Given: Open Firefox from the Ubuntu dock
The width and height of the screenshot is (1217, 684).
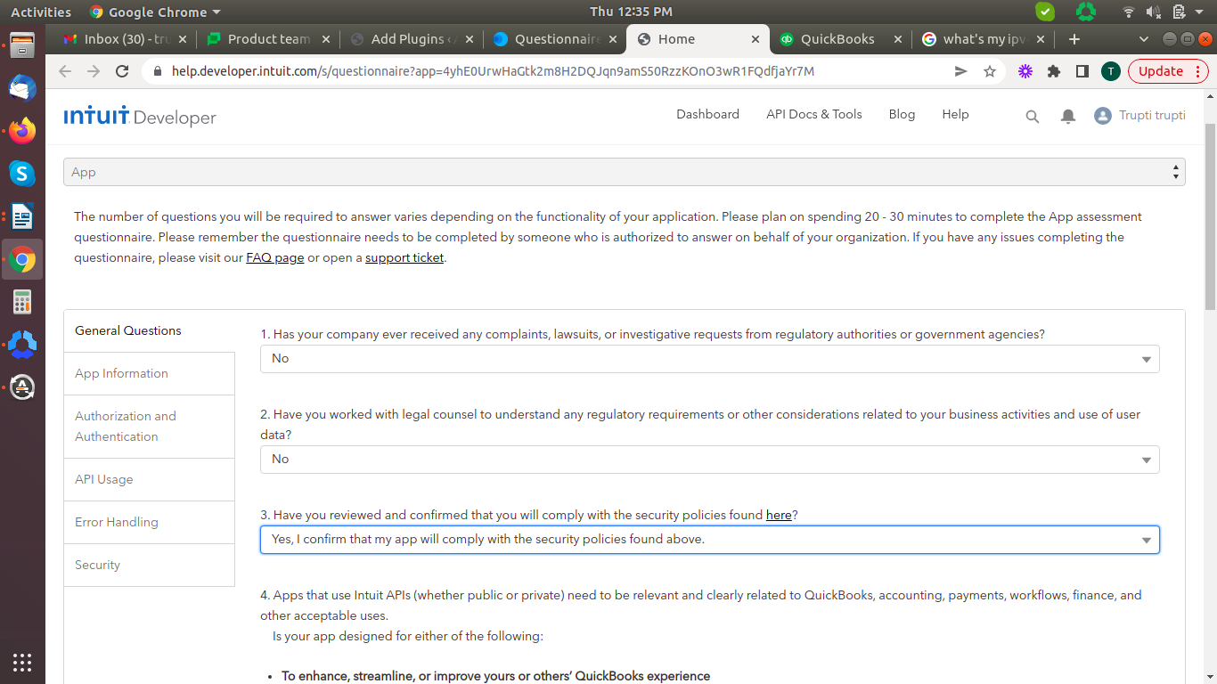Looking at the screenshot, I should click(22, 131).
